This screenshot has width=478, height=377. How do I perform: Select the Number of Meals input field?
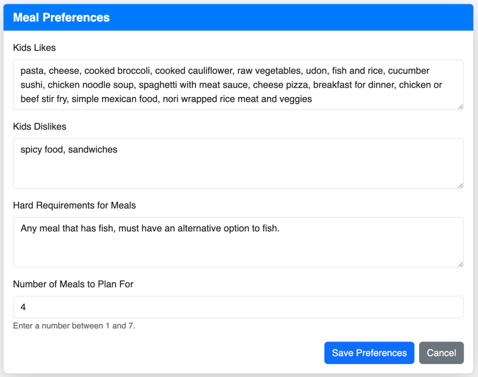238,307
